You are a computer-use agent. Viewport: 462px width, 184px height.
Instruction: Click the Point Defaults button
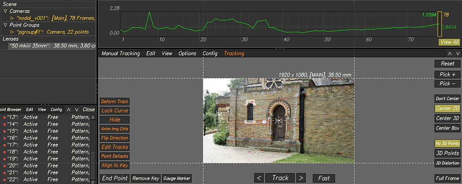[115, 156]
